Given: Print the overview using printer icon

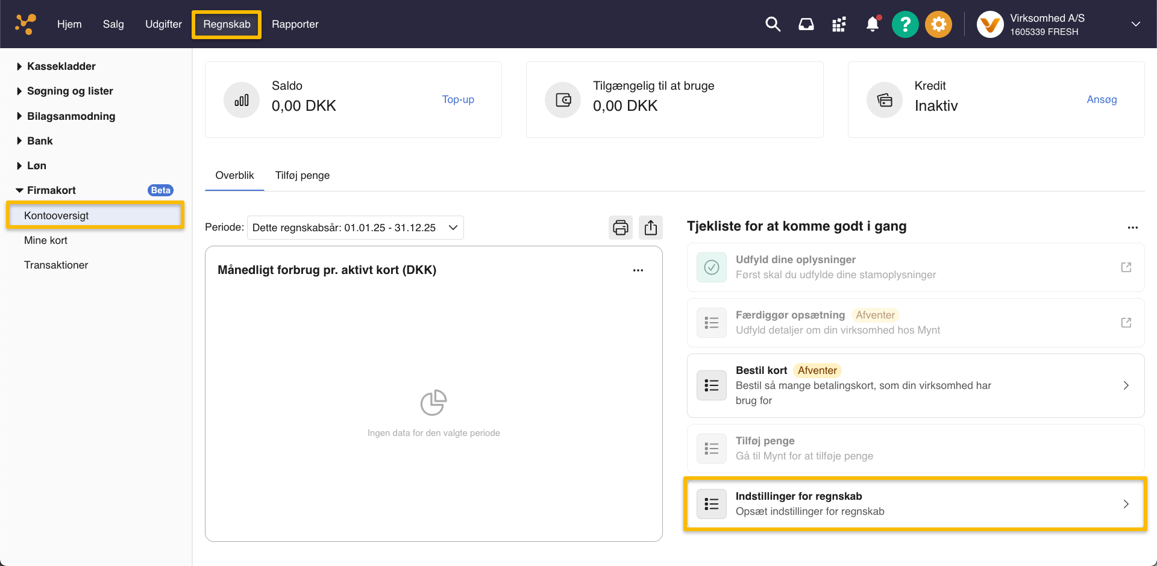Looking at the screenshot, I should click(620, 228).
